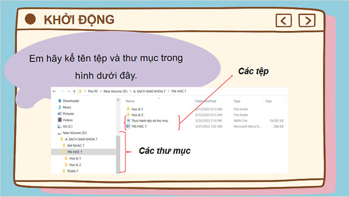Viewport: 349px width, 197px height.
Task: Select AM NHAC 7 folder in navigation tree
Action: tap(76, 145)
